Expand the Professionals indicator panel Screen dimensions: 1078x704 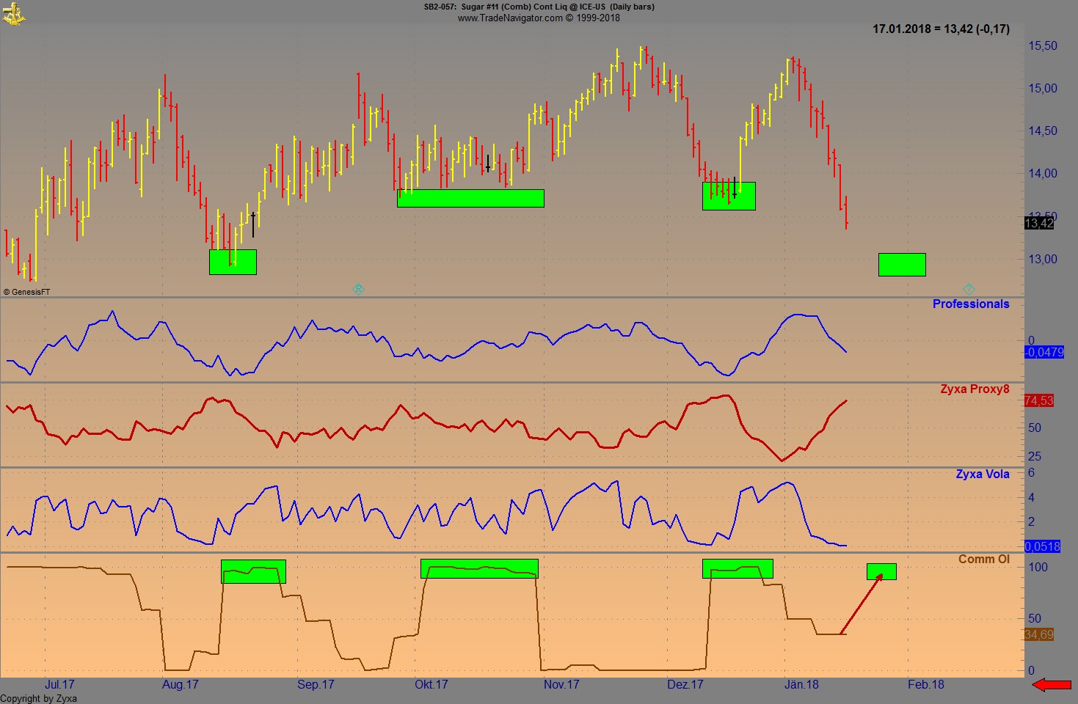click(970, 304)
